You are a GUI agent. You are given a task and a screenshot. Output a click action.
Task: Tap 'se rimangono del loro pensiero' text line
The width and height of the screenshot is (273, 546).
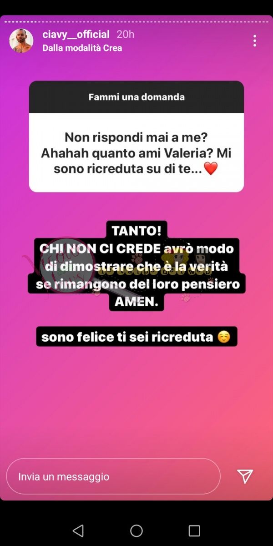(x=136, y=285)
